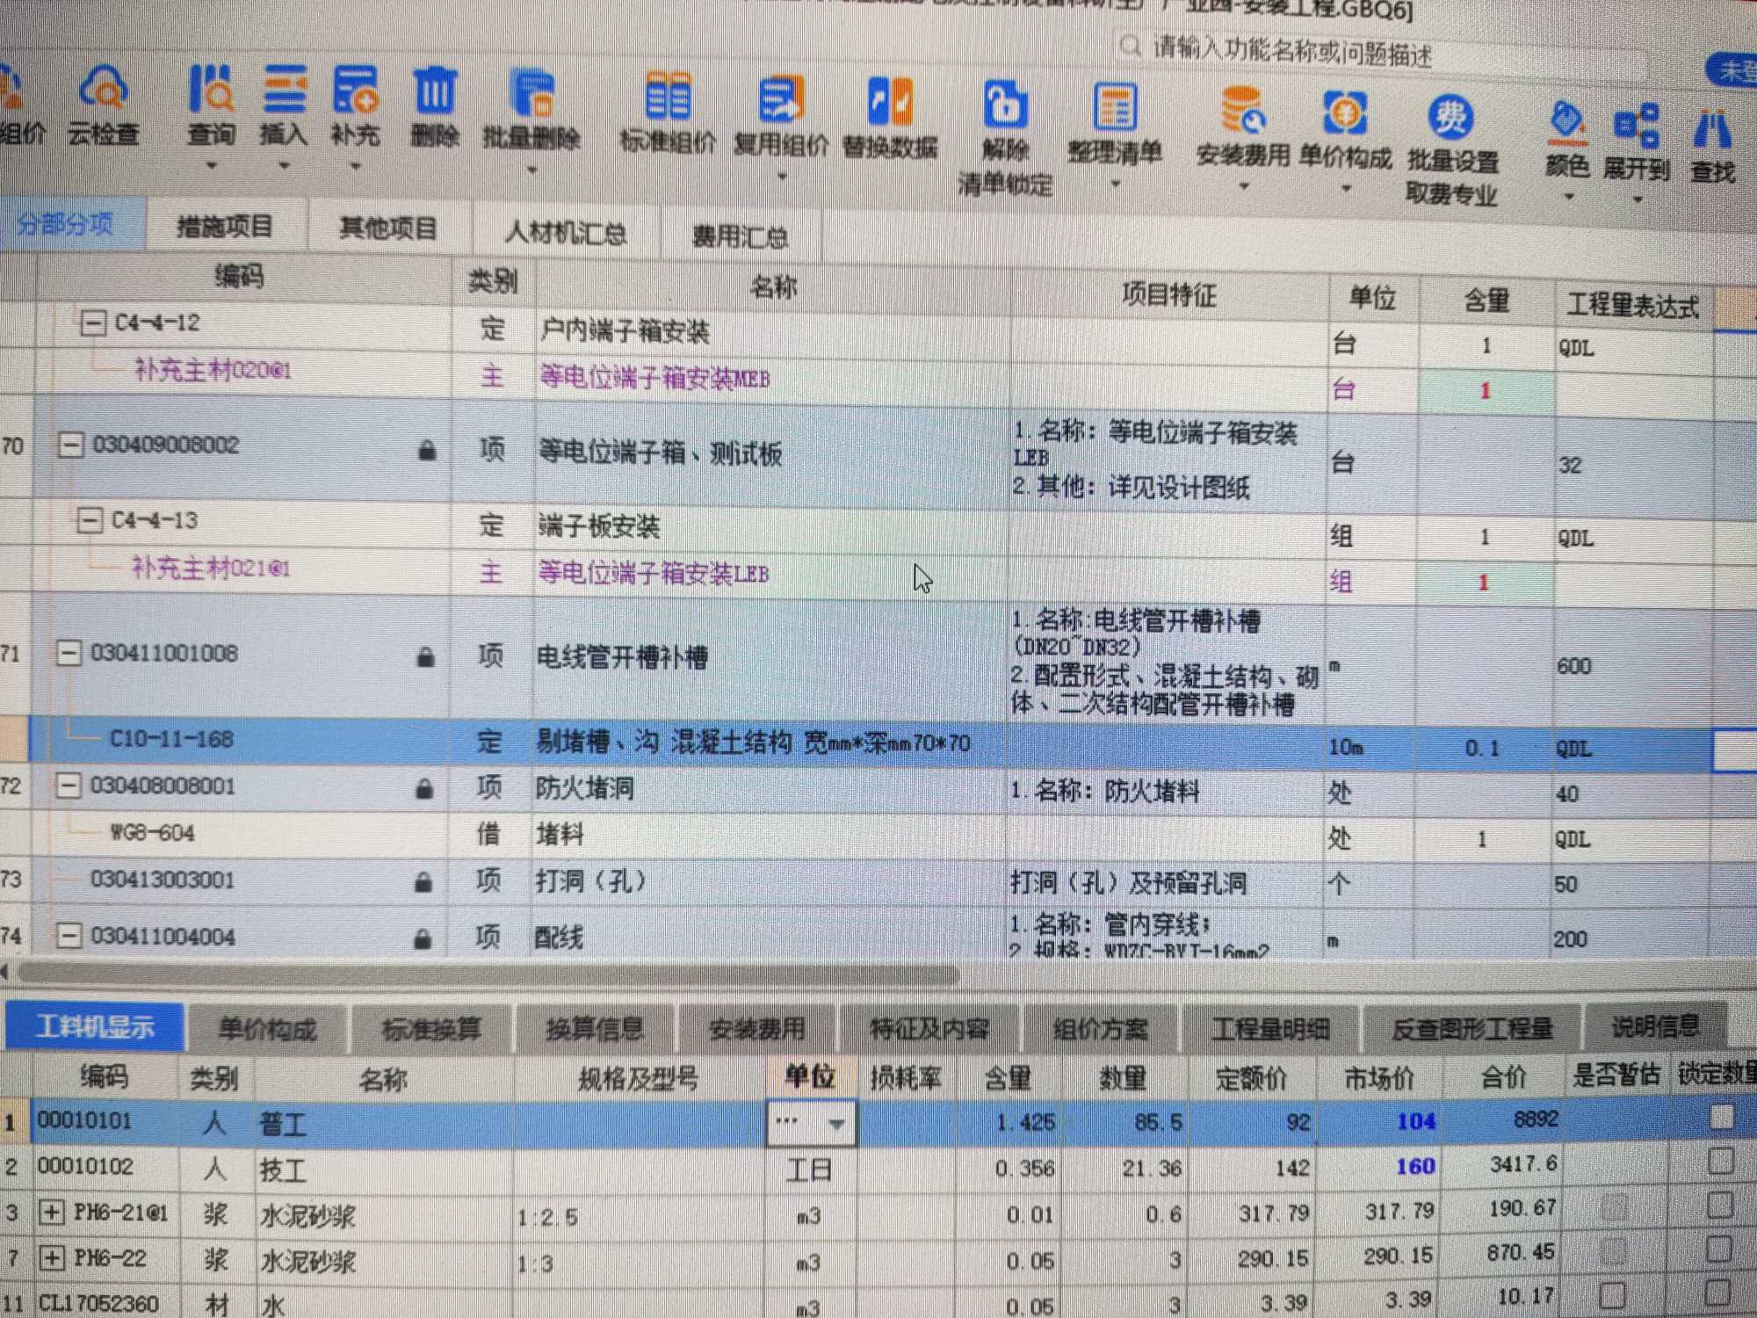Viewport: 1757px width, 1318px height.
Task: Toggle 锁定数量 checkbox for PH6-21@1 row
Action: (x=1719, y=1204)
